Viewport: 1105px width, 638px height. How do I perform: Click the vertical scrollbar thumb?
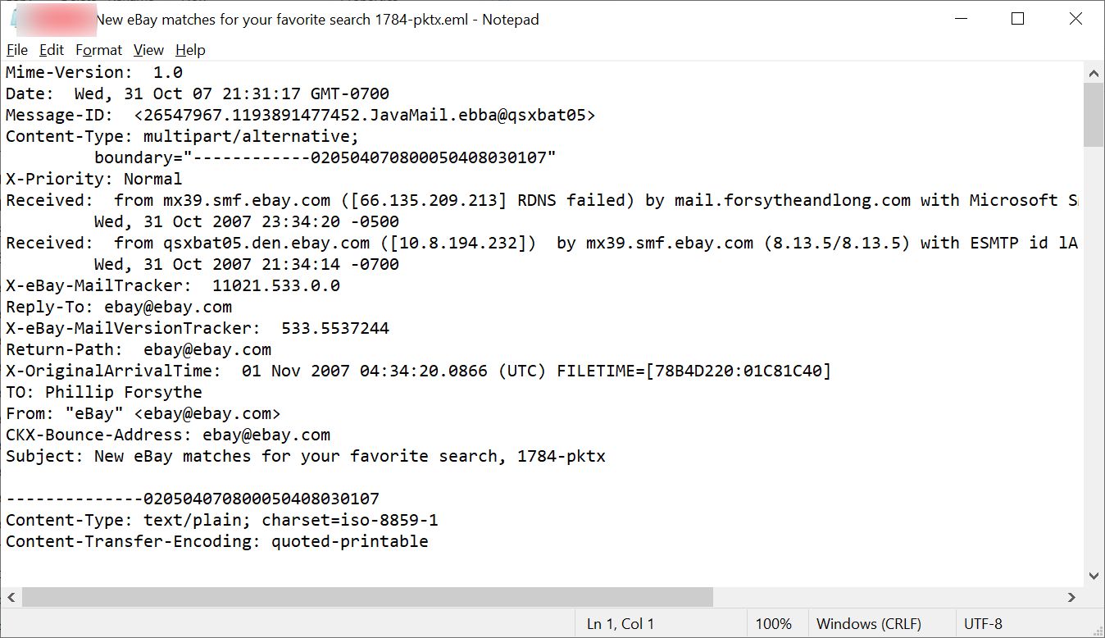(x=1094, y=115)
